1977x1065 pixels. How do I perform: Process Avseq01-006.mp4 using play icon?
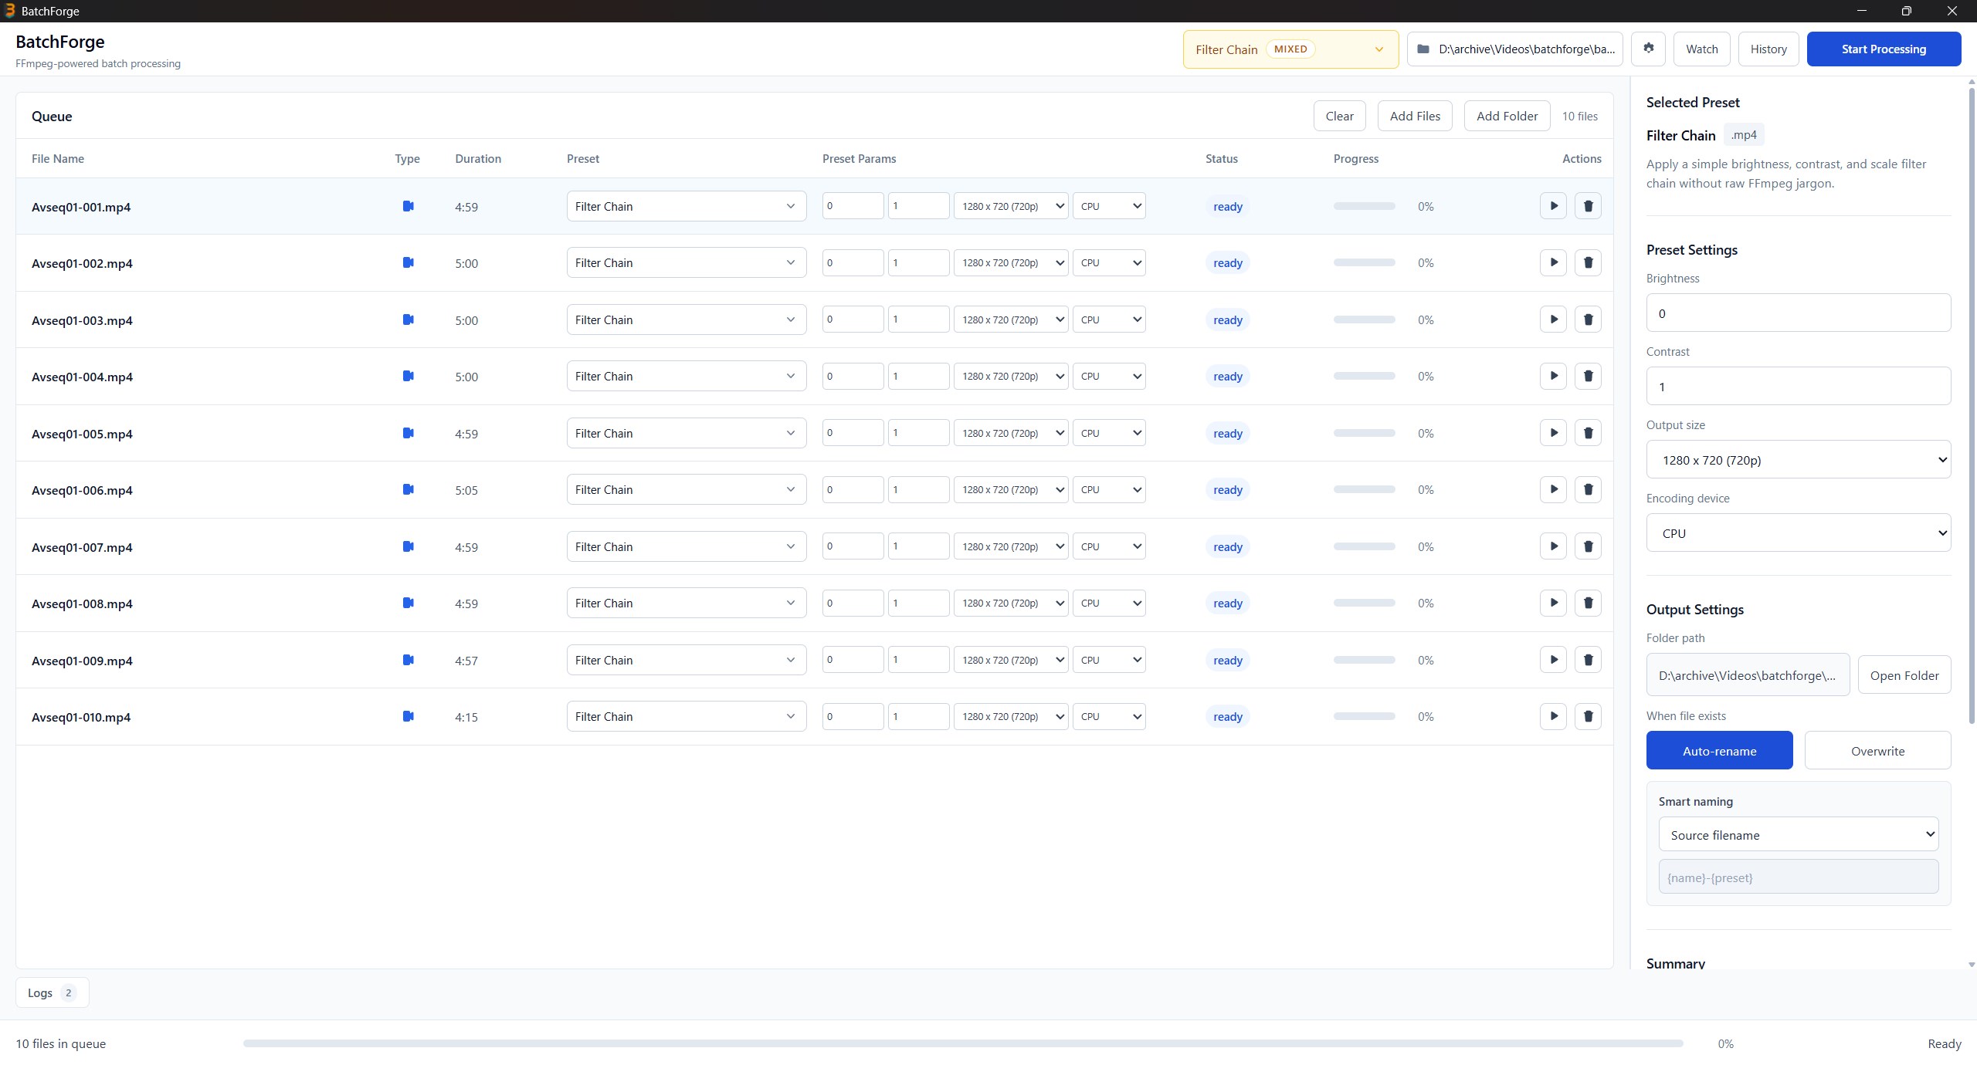click(1553, 489)
